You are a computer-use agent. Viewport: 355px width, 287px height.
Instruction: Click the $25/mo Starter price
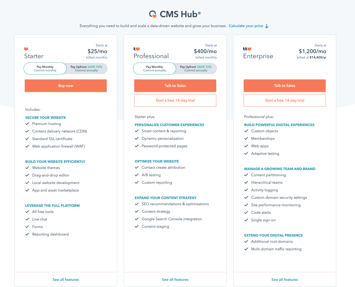point(97,51)
